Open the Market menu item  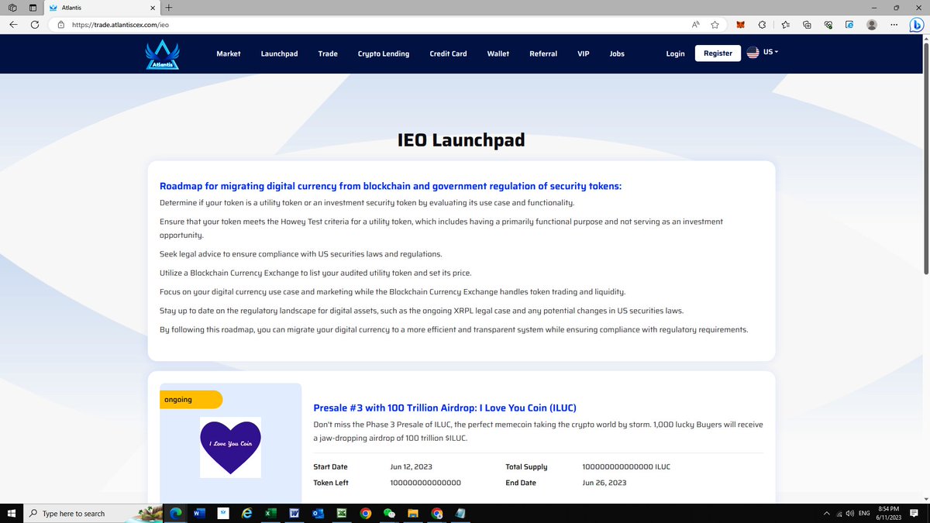coord(229,53)
